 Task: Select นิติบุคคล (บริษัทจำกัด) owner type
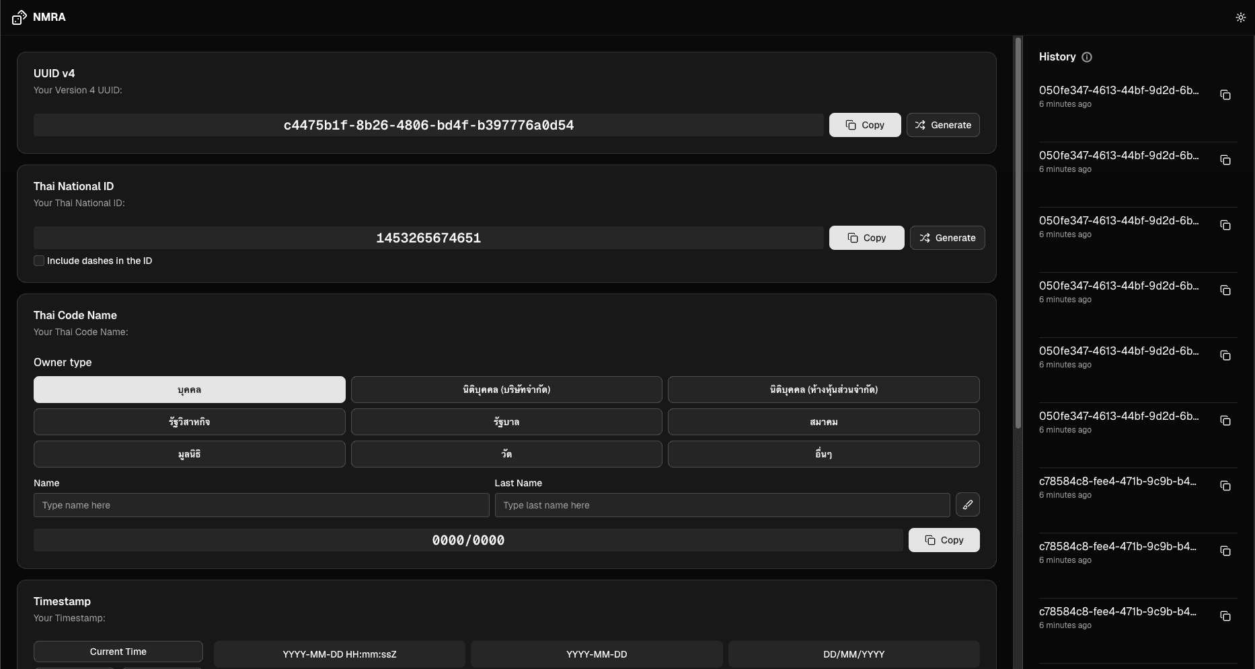506,390
